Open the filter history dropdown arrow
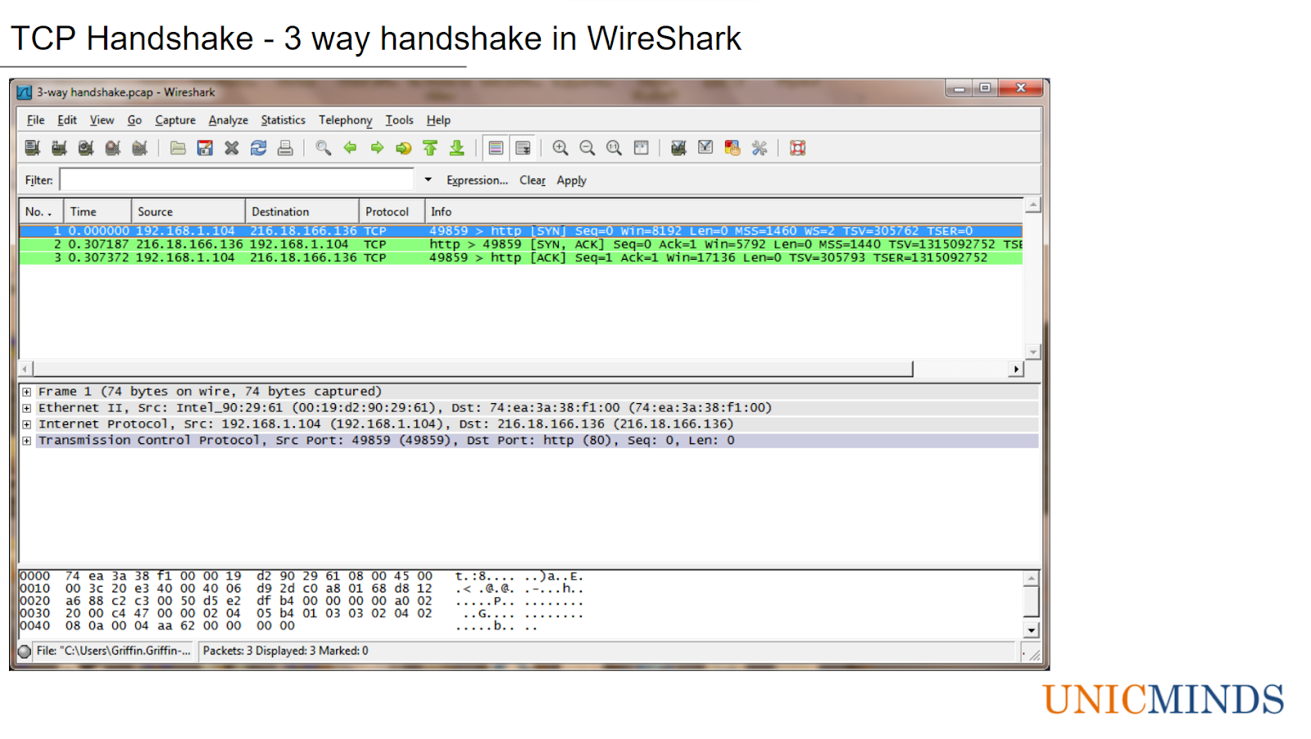The height and width of the screenshot is (739, 1311). click(428, 180)
